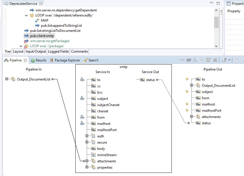
Task: Switch to the Results view tab
Action: 38,60
